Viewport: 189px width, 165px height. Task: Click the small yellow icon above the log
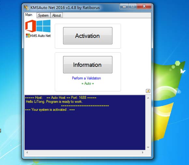click(x=148, y=91)
